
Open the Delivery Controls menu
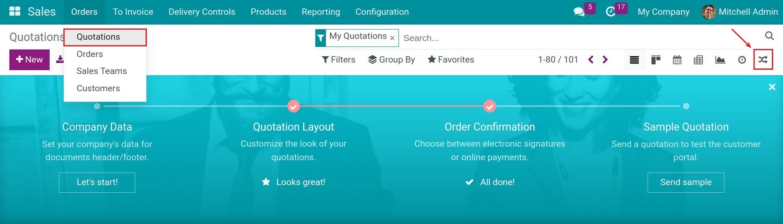pyautogui.click(x=202, y=12)
